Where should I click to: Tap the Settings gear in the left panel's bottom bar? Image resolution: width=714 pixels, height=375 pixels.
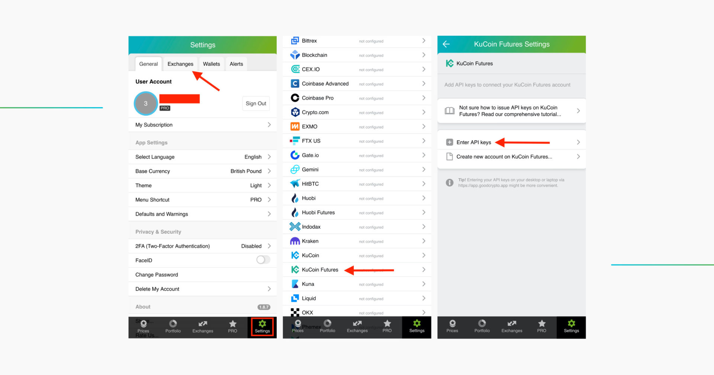coord(262,326)
